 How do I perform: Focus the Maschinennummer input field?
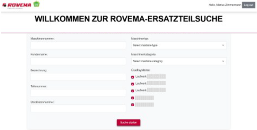[x=78, y=45]
